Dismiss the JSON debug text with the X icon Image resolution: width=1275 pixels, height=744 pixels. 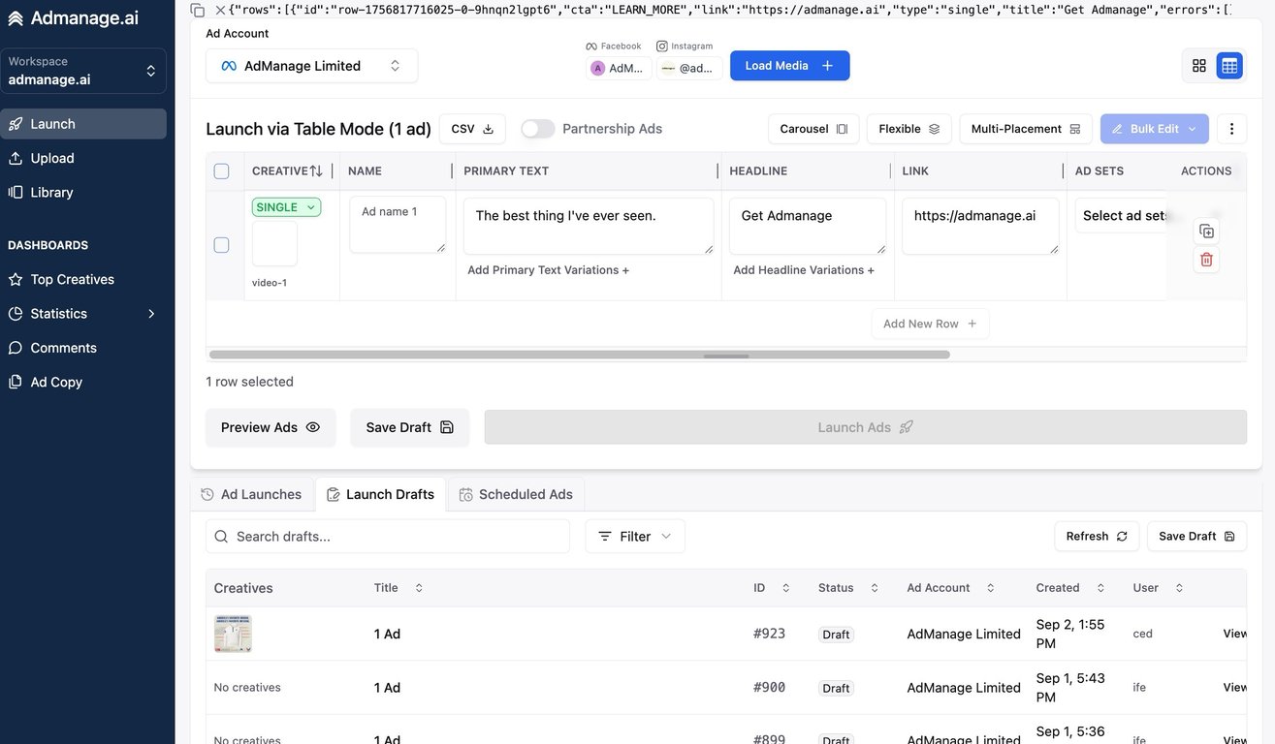pyautogui.click(x=220, y=10)
